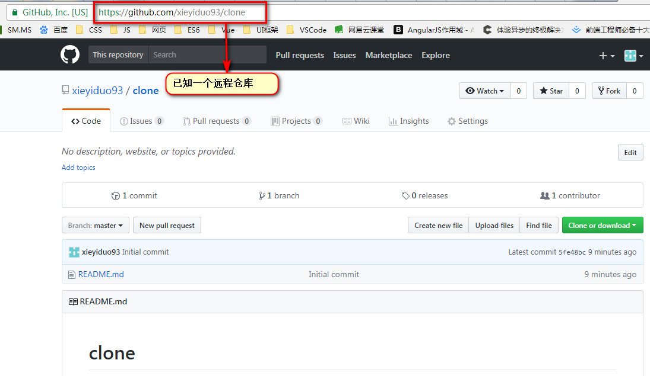
Task: Open the xieyiduo93 owner link
Action: (x=97, y=91)
